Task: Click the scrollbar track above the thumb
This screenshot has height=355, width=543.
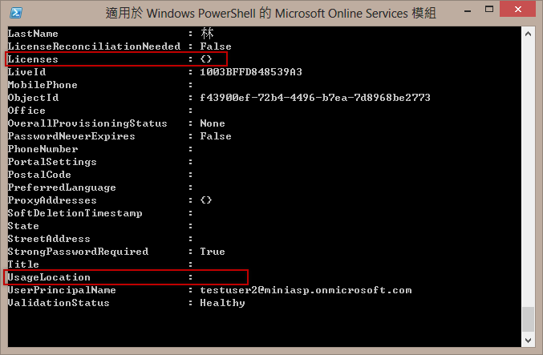Action: tap(528, 173)
